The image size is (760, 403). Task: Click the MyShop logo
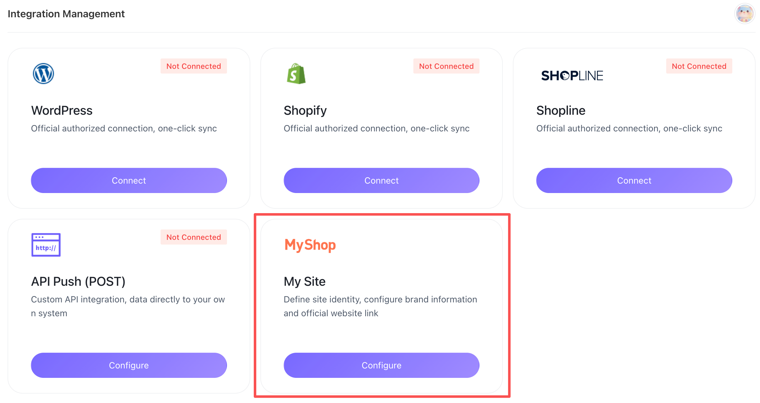tap(310, 245)
